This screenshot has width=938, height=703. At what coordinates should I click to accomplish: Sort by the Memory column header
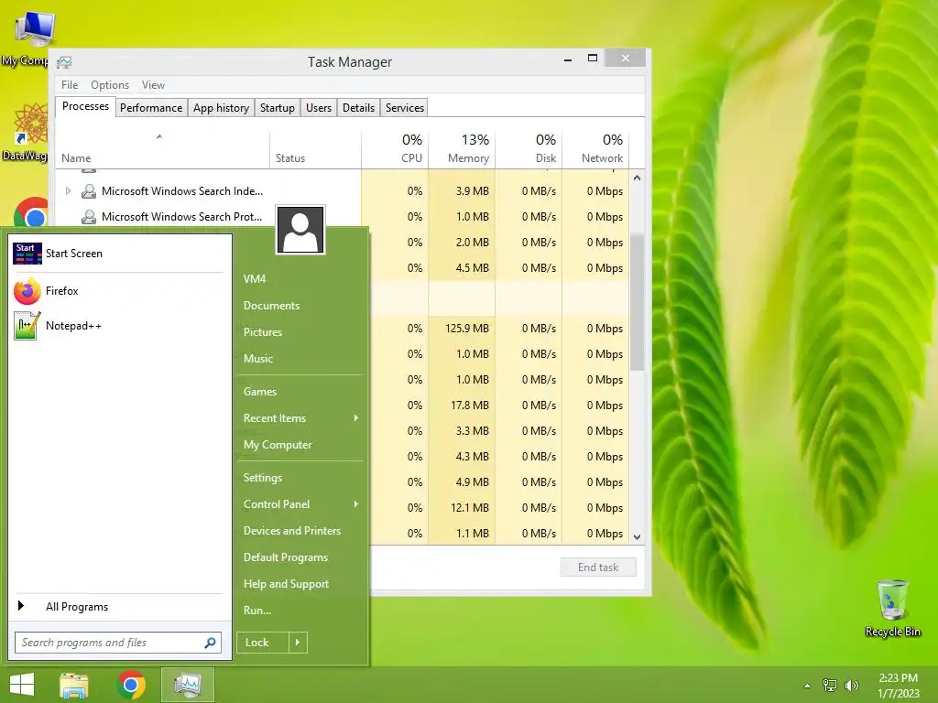(x=462, y=147)
